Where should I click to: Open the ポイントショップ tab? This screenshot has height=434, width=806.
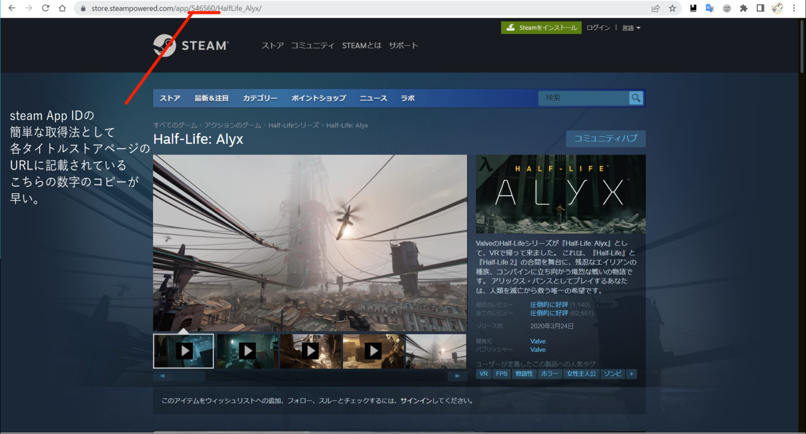[318, 98]
